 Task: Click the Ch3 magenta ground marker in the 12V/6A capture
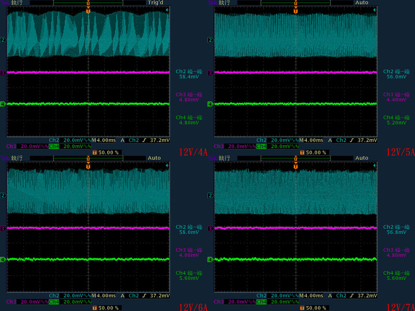(x=3, y=229)
